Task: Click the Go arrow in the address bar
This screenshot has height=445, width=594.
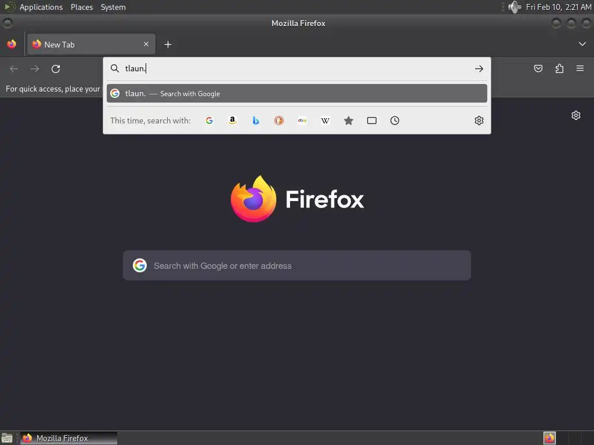Action: 479,68
